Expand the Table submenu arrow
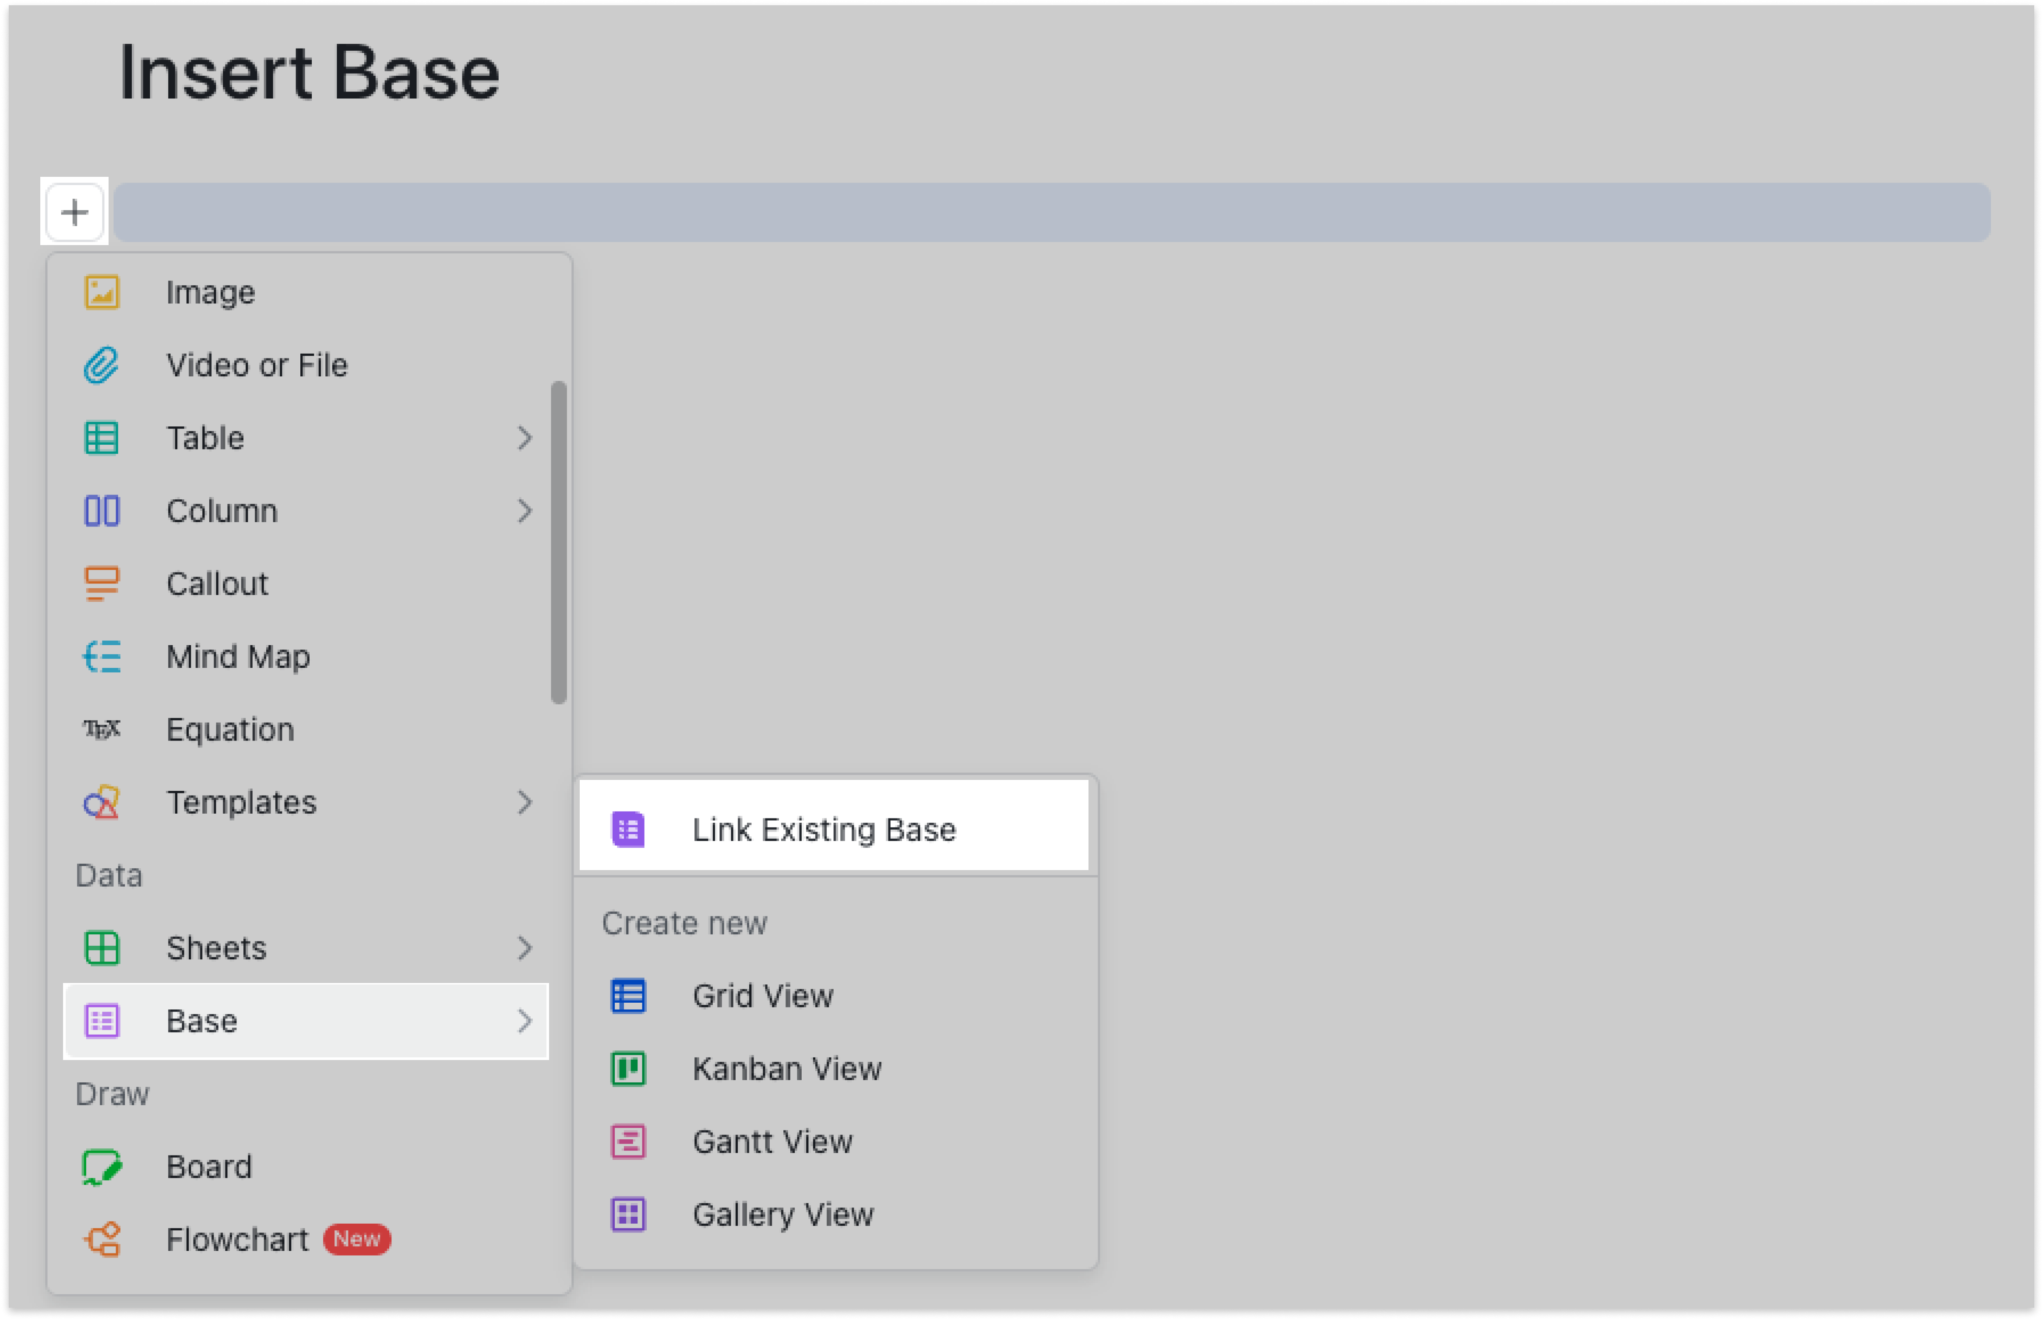 tap(525, 438)
